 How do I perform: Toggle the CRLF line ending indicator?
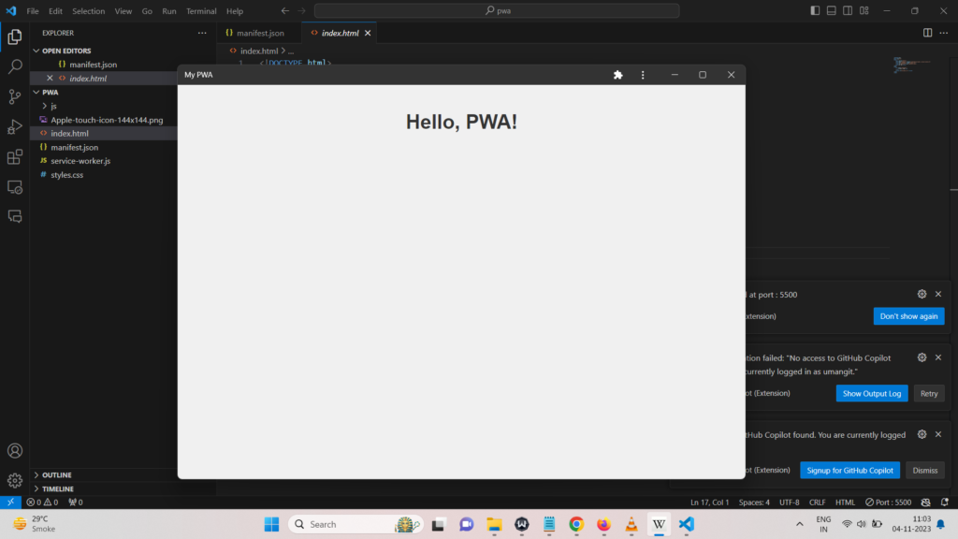(x=816, y=502)
